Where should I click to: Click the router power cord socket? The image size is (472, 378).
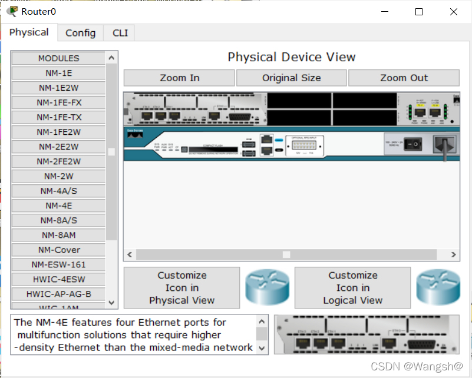[x=445, y=145]
